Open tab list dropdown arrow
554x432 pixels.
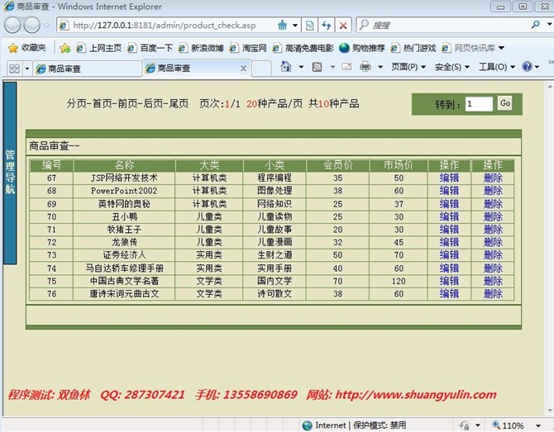26,68
